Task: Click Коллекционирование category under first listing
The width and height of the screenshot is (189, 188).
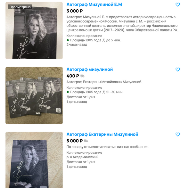Action: pos(84,36)
